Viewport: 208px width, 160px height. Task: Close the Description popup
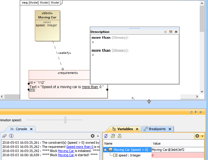[176, 32]
